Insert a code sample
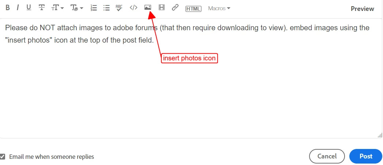The height and width of the screenshot is (165, 383). click(134, 8)
